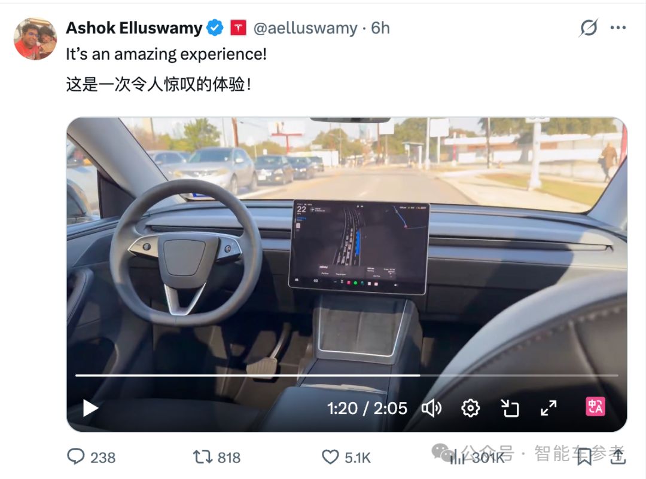Expand video to fullscreen
Image resolution: width=646 pixels, height=479 pixels.
[x=549, y=408]
